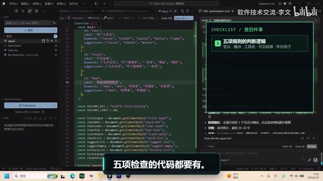The height and width of the screenshot is (181, 323).
Task: Click the Undo File button
Action: pyautogui.click(x=167, y=18)
